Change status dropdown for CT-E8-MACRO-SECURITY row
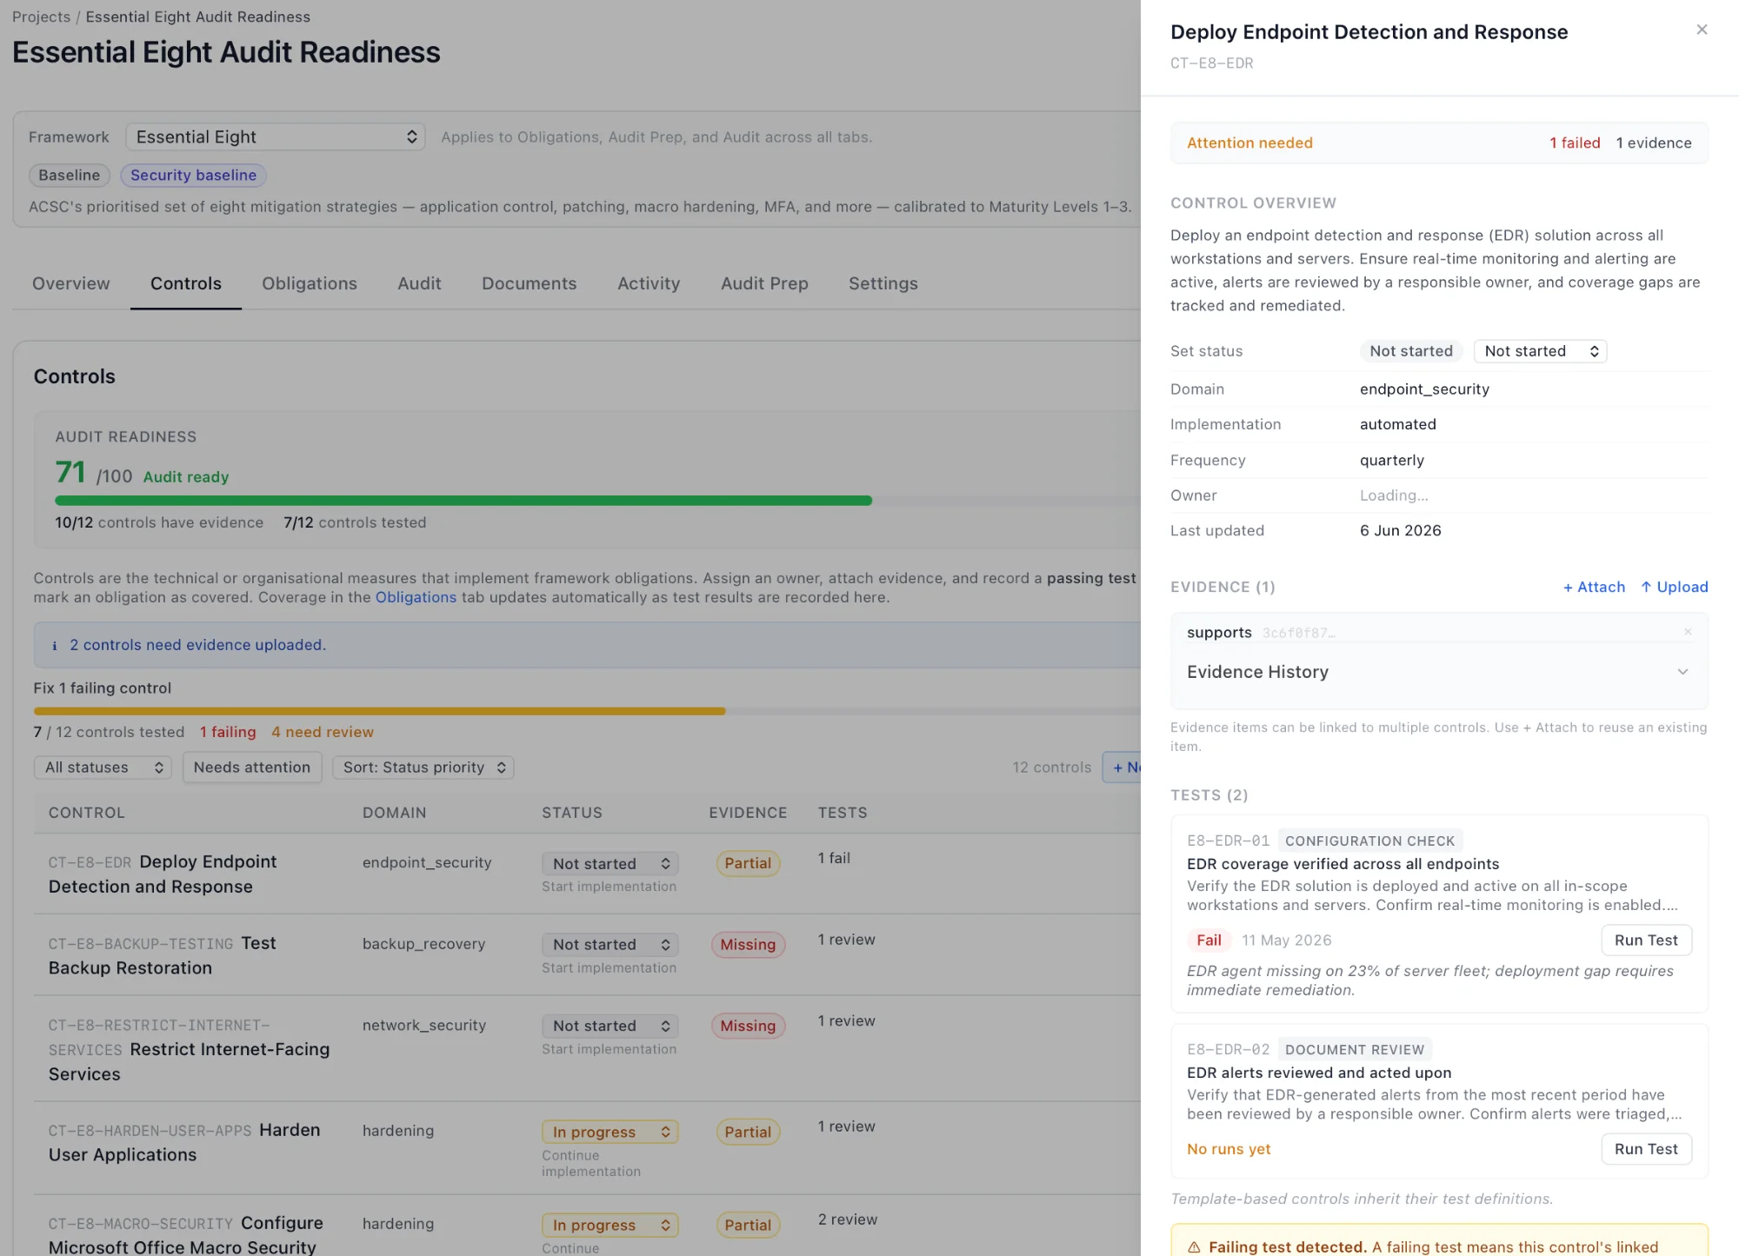Screen dimensions: 1739x1256 coord(610,1225)
